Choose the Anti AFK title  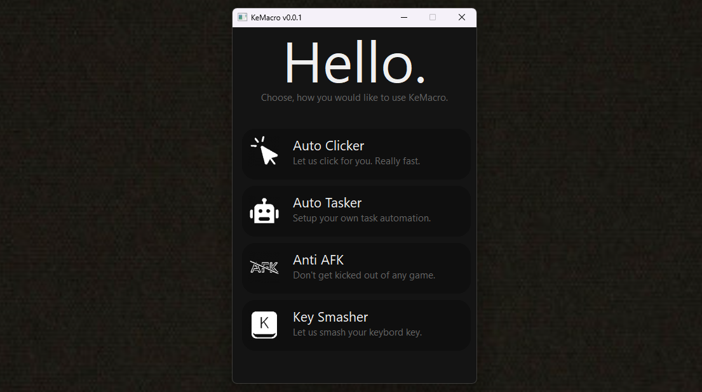click(318, 260)
